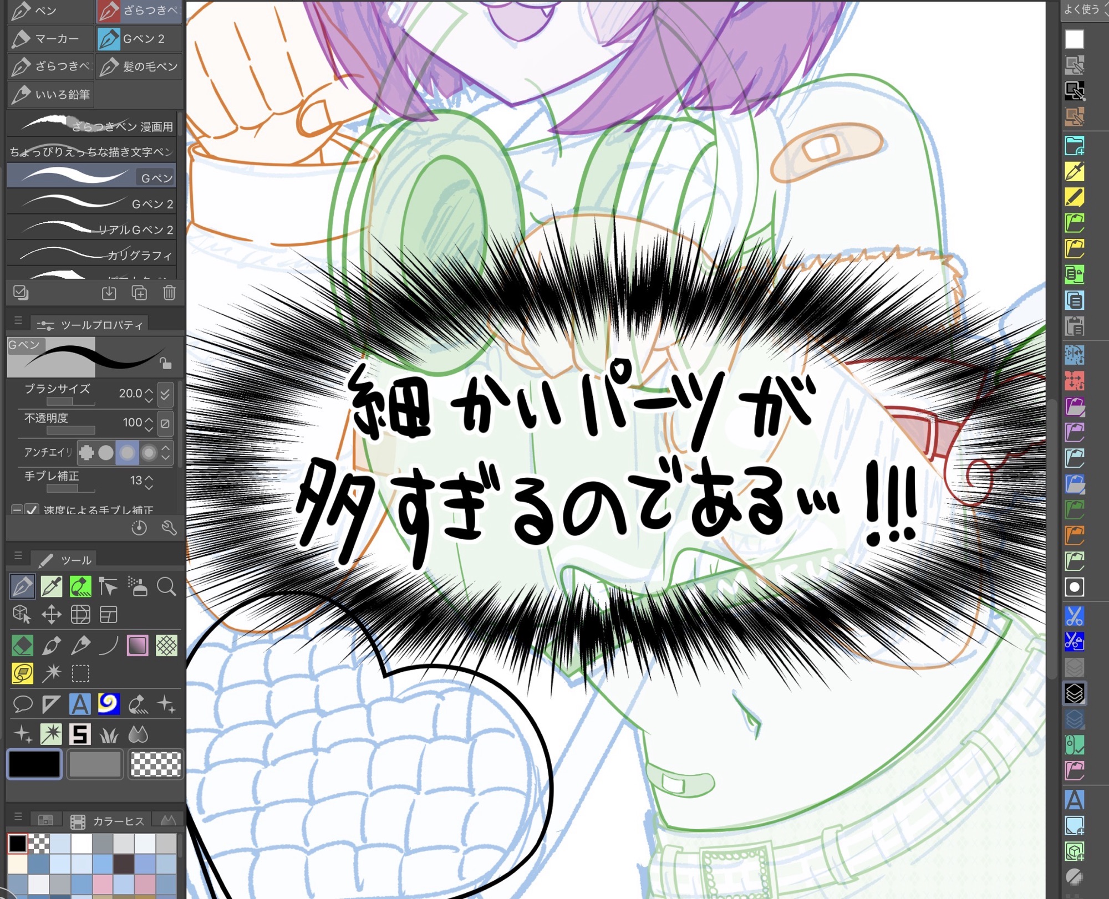Select the speech balloon tool
Viewport: 1109px width, 899px height.
pos(22,704)
